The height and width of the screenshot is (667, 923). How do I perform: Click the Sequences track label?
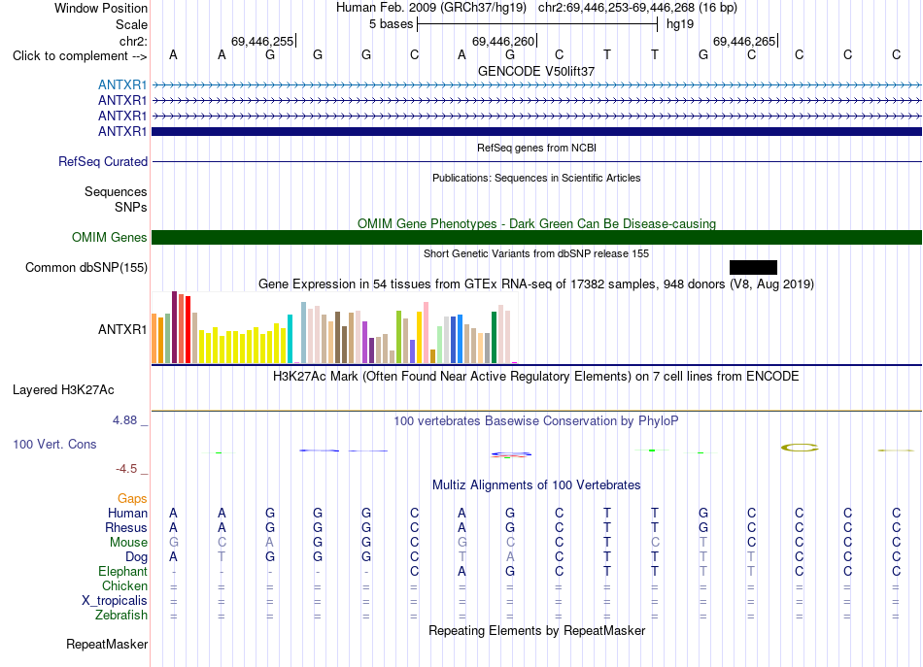click(116, 191)
